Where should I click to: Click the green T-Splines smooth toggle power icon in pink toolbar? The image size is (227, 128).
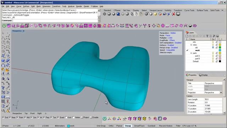pos(4,26)
